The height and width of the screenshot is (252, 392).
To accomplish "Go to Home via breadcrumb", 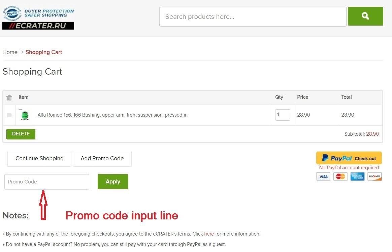I will click(x=10, y=52).
